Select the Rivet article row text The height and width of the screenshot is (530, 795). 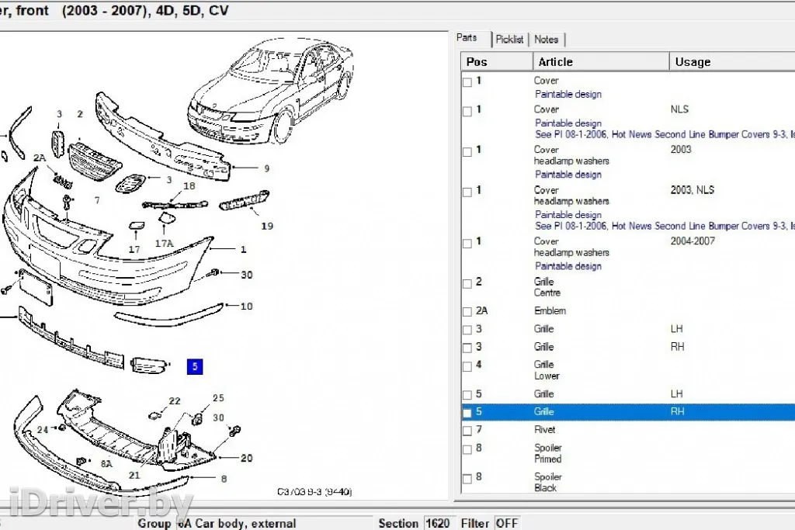544,430
